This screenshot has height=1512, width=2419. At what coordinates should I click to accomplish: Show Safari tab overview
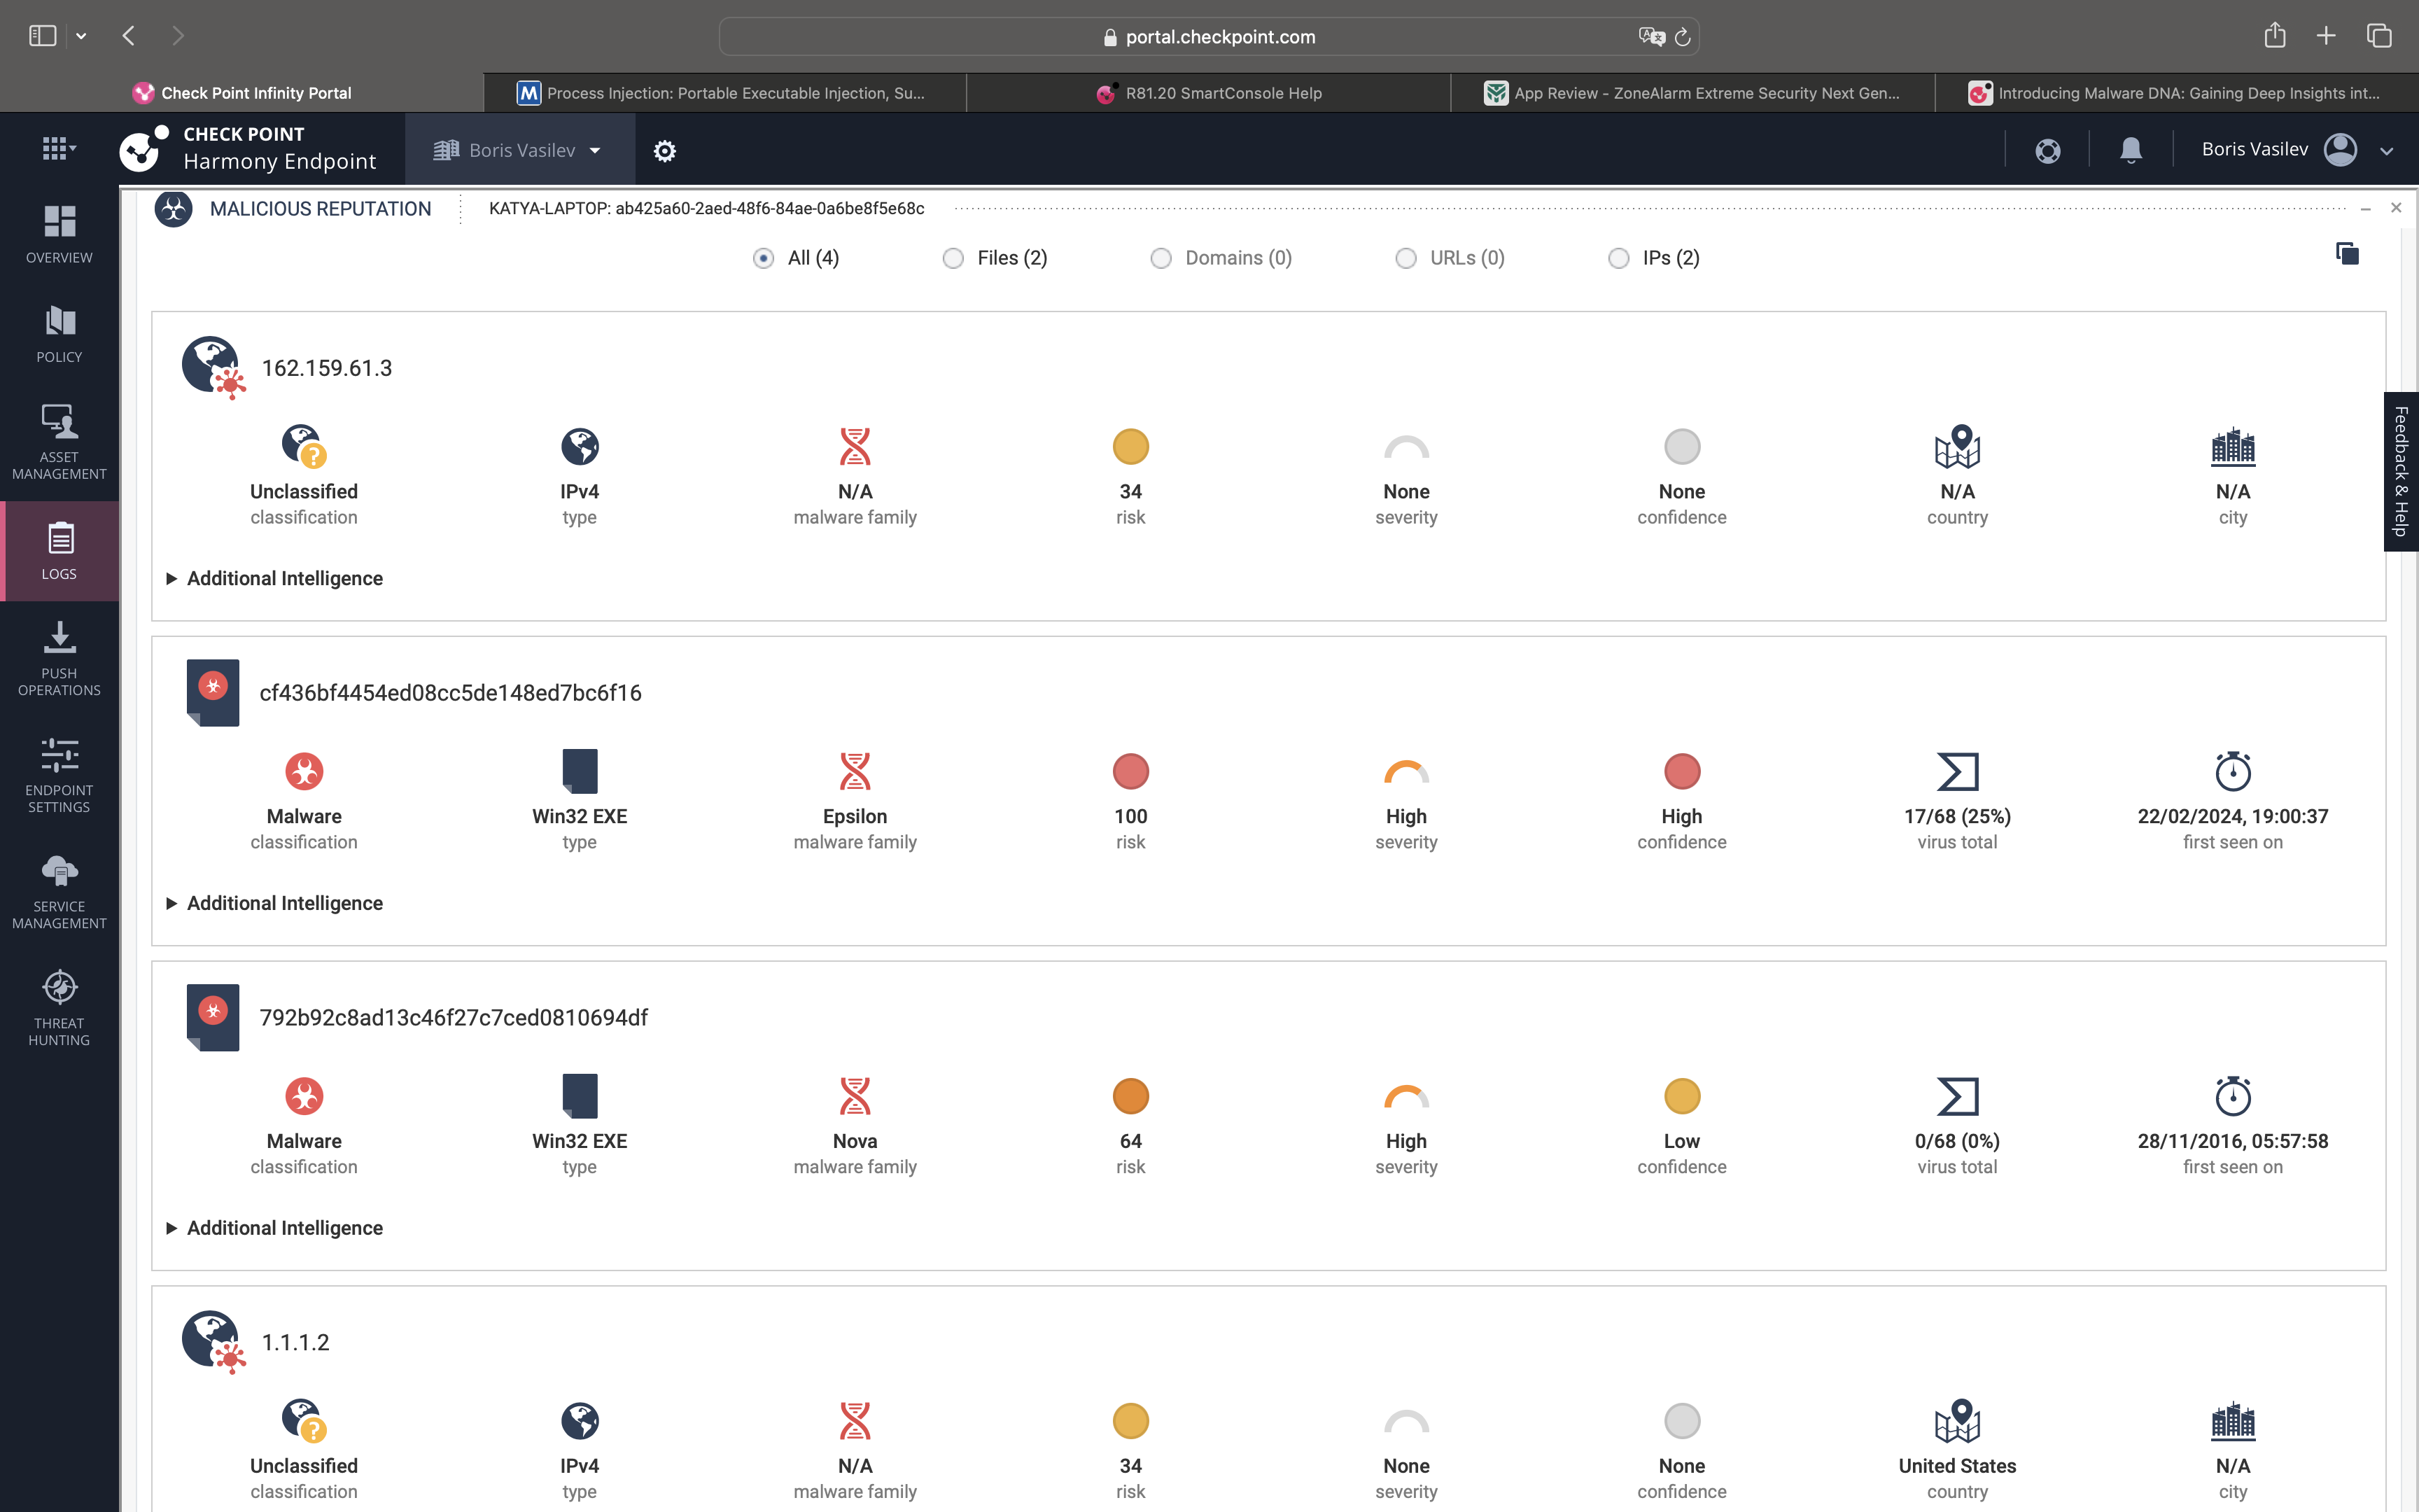(2379, 36)
